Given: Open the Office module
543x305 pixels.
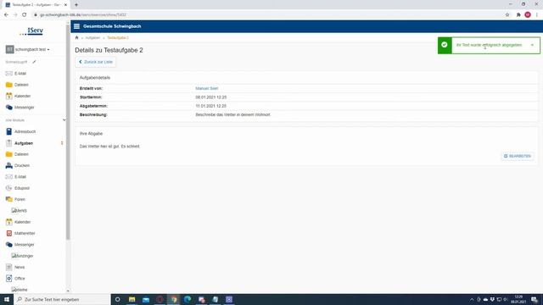Looking at the screenshot, I should (x=20, y=279).
